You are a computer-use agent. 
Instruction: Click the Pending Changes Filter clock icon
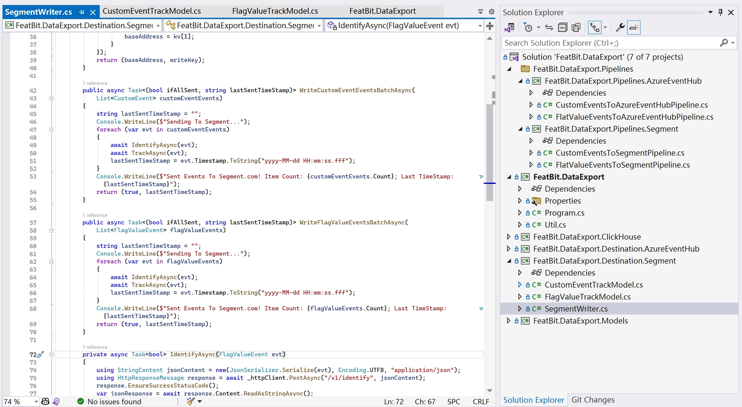[x=528, y=28]
